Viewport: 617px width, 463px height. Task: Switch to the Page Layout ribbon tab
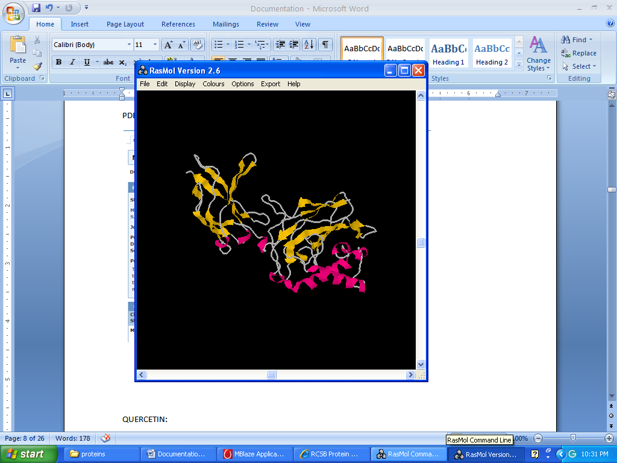click(x=125, y=24)
